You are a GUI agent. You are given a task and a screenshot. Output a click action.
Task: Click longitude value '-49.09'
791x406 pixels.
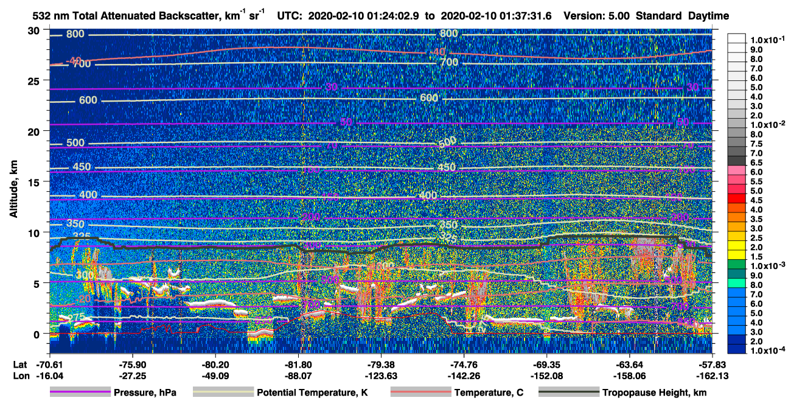(215, 376)
